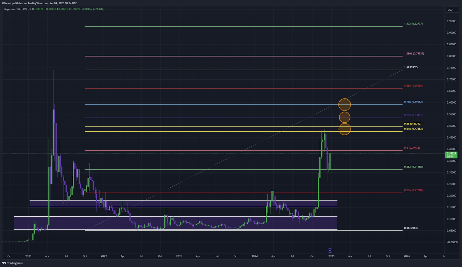Click the CRYPTO exchange label
Image resolution: width=462 pixels, height=267 pixels.
[26, 9]
